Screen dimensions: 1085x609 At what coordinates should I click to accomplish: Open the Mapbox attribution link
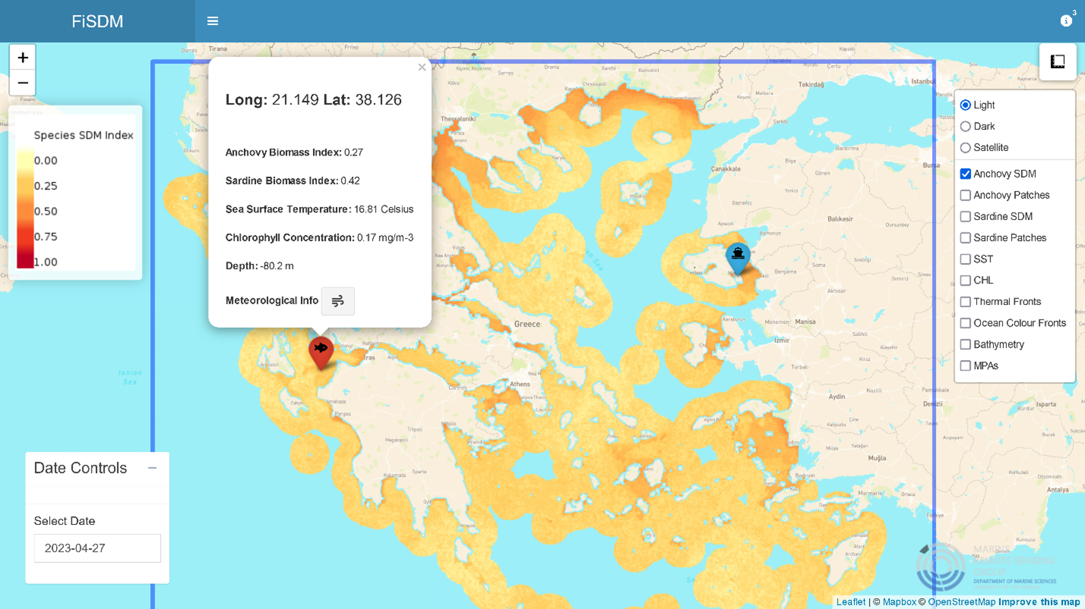tap(899, 602)
